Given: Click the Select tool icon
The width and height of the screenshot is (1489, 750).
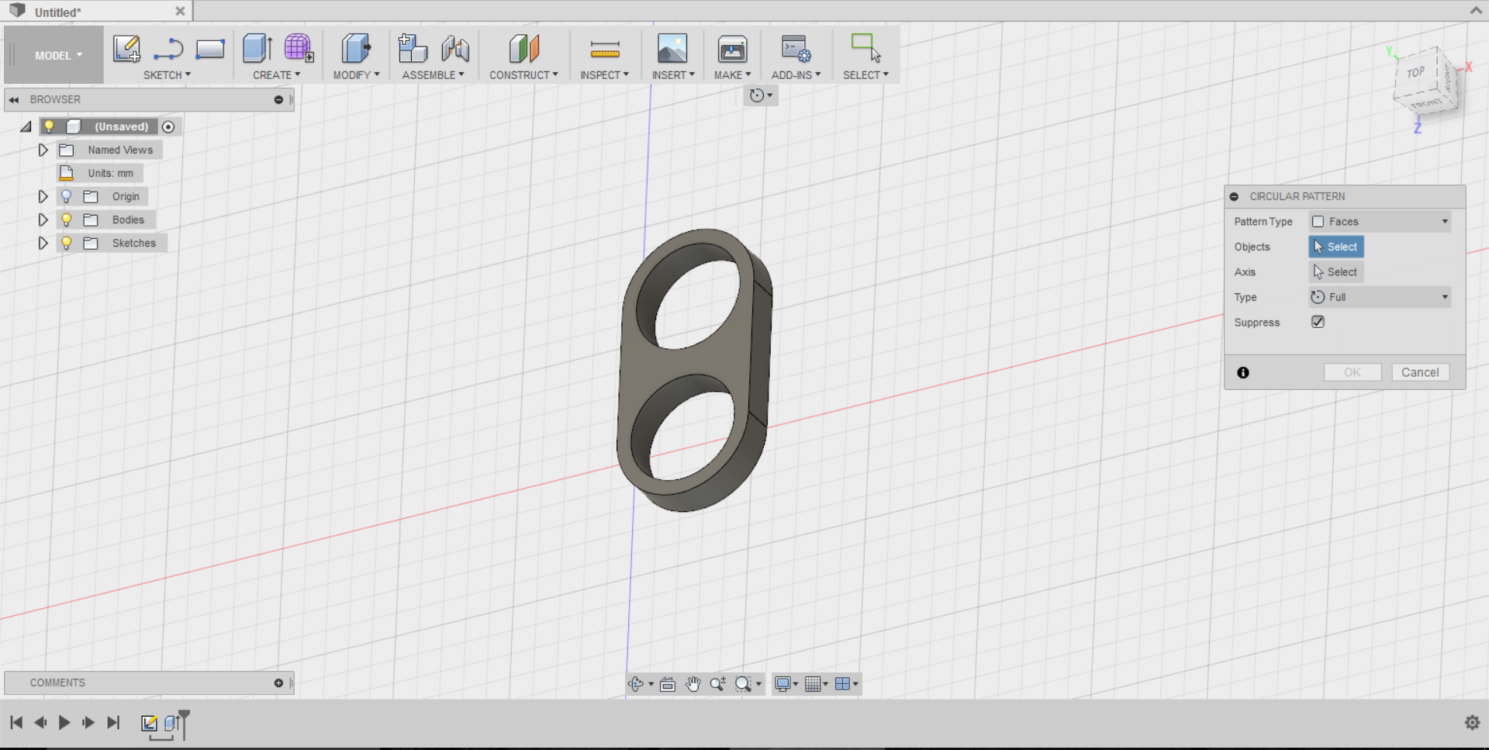Looking at the screenshot, I should [865, 48].
